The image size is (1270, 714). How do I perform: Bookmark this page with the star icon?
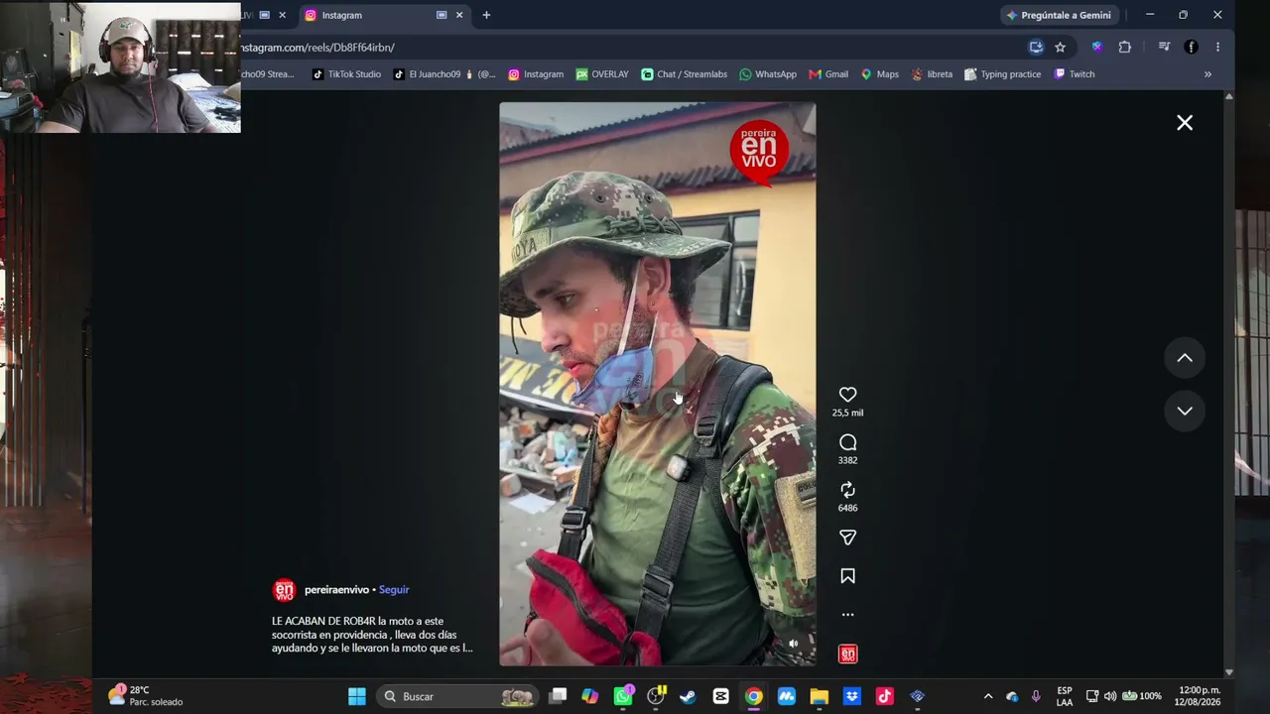[x=1060, y=47]
